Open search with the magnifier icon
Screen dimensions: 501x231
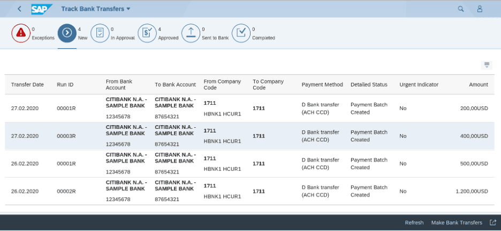pyautogui.click(x=461, y=9)
